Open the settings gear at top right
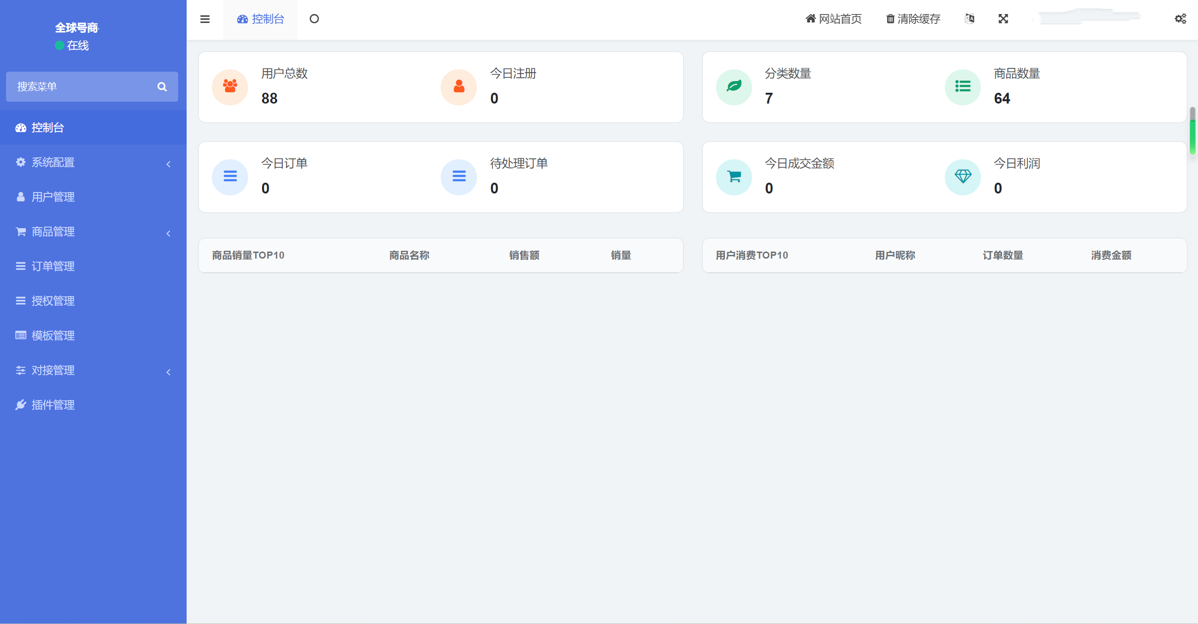This screenshot has width=1198, height=624. click(1181, 19)
